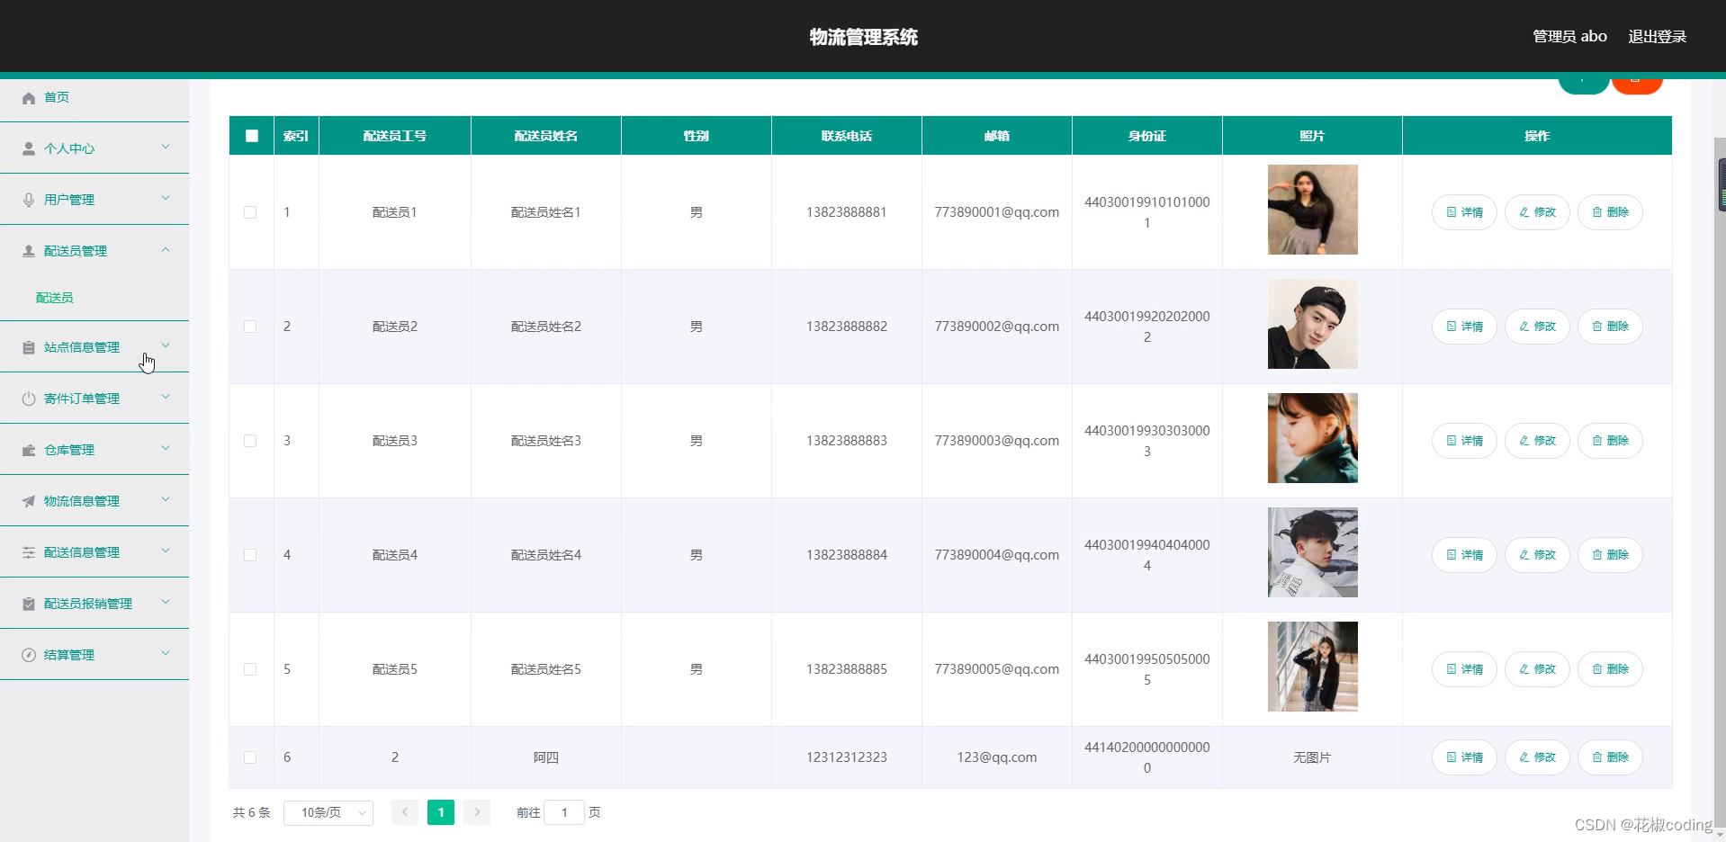Screen dimensions: 1726x842
Task: Click 详情 for 配送员1
Action: click(1464, 212)
